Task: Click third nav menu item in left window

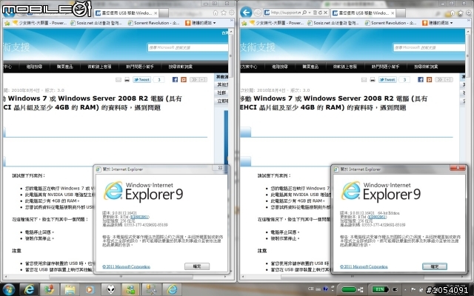Action: [64, 67]
